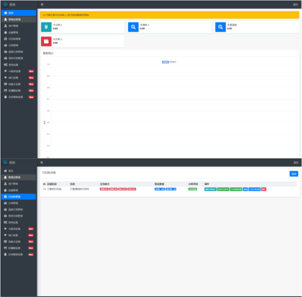The height and width of the screenshot is (297, 302).
Task: Toggle the sidebar hamburger icon on dashboard page
Action: point(42,4)
